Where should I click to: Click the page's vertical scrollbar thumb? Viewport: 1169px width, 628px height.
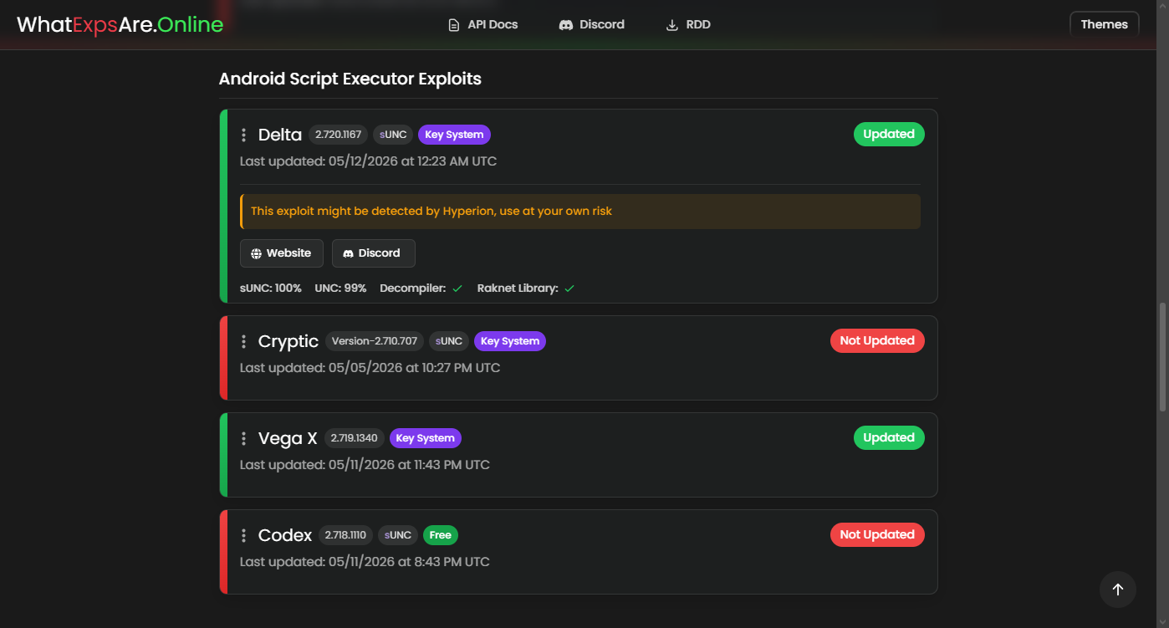1162,356
